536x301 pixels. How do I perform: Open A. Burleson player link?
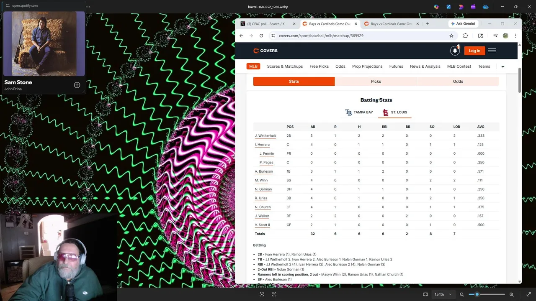[264, 171]
